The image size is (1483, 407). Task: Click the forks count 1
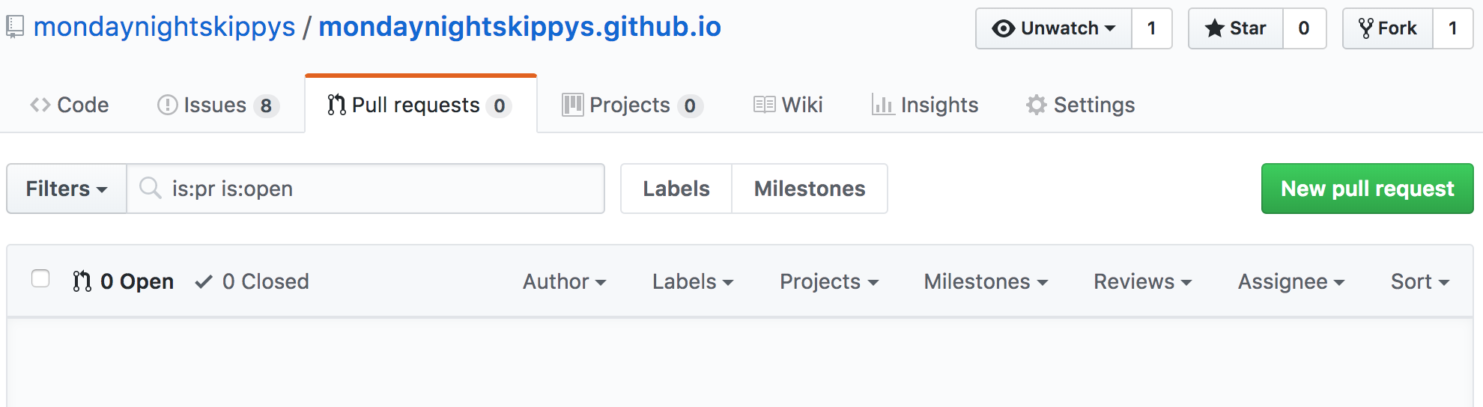1453,28
